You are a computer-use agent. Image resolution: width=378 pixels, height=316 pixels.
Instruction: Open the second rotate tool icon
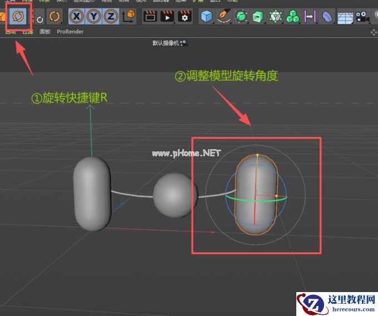point(54,16)
